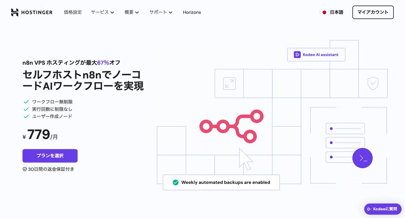Click the Weekly automated backups notice
405x218 pixels.
pos(221,182)
